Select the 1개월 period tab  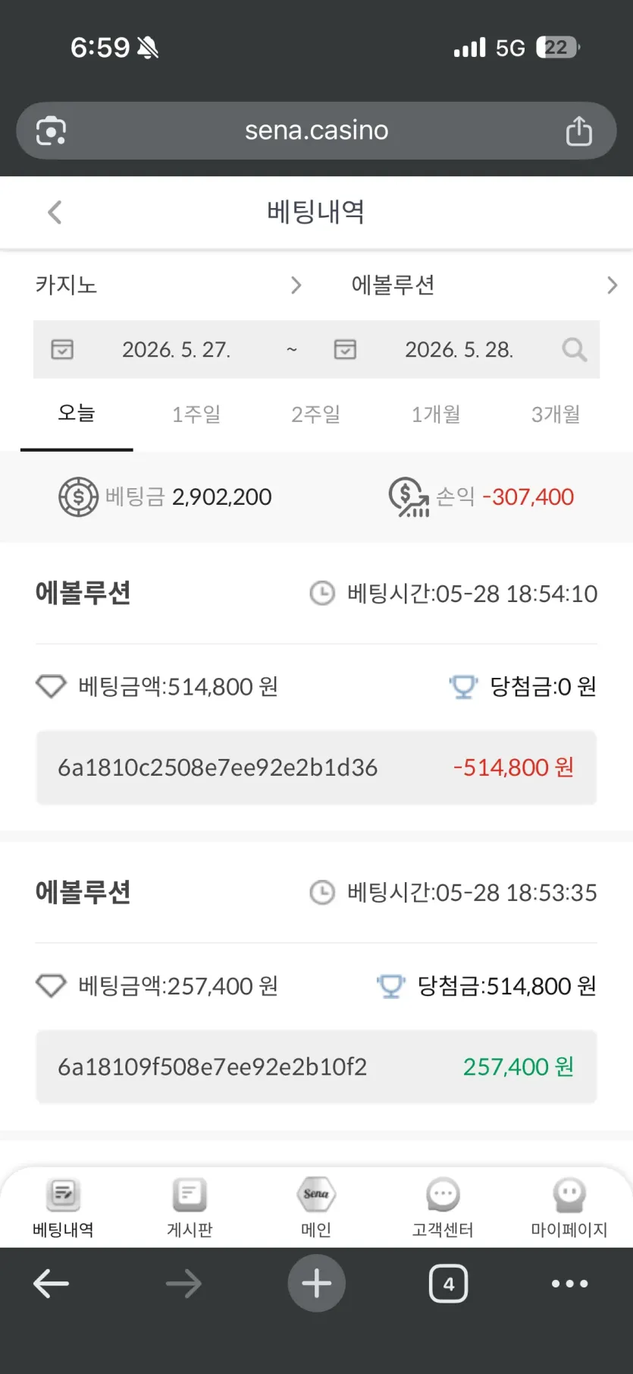pyautogui.click(x=436, y=414)
